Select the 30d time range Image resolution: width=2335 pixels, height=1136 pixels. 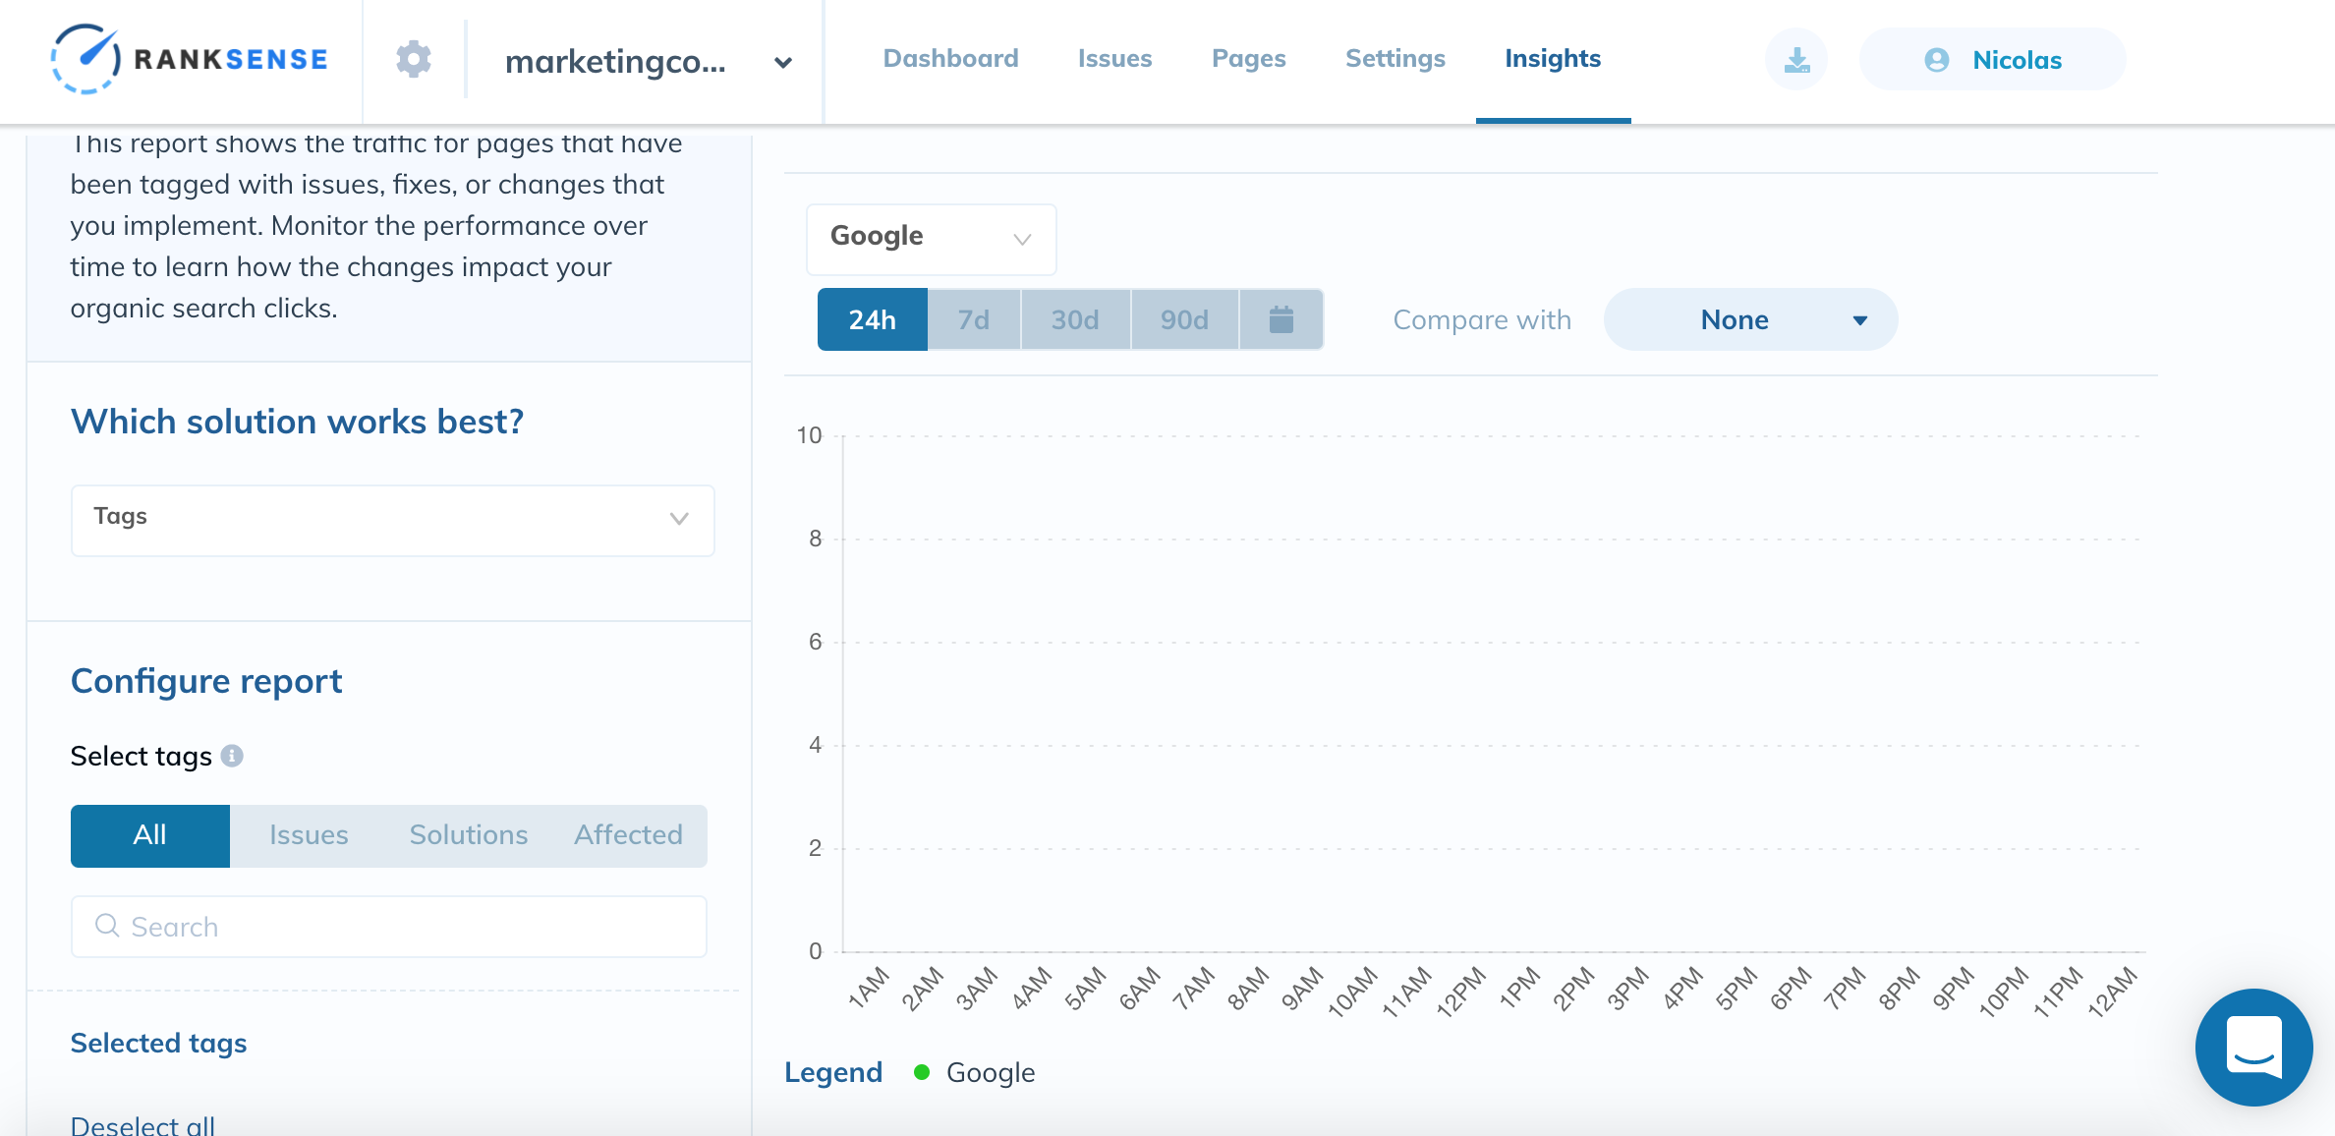[x=1074, y=319]
